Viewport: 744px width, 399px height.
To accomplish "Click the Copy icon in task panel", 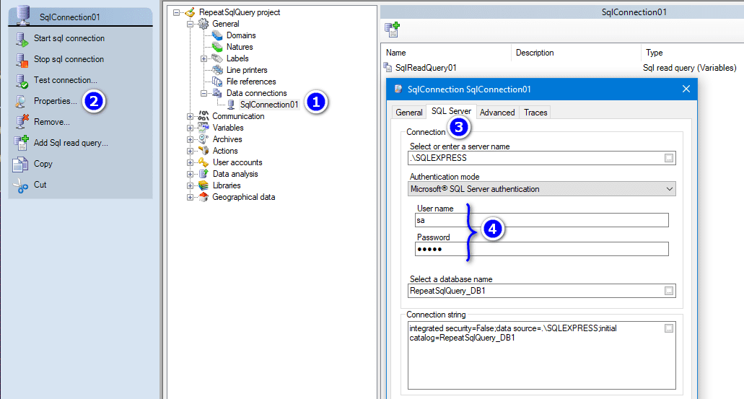I will point(21,164).
